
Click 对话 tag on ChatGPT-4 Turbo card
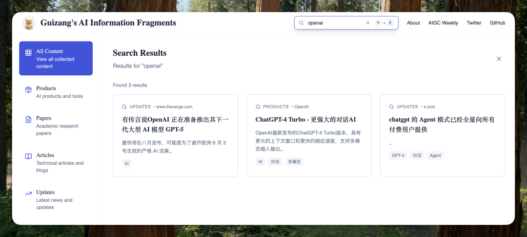click(x=275, y=162)
